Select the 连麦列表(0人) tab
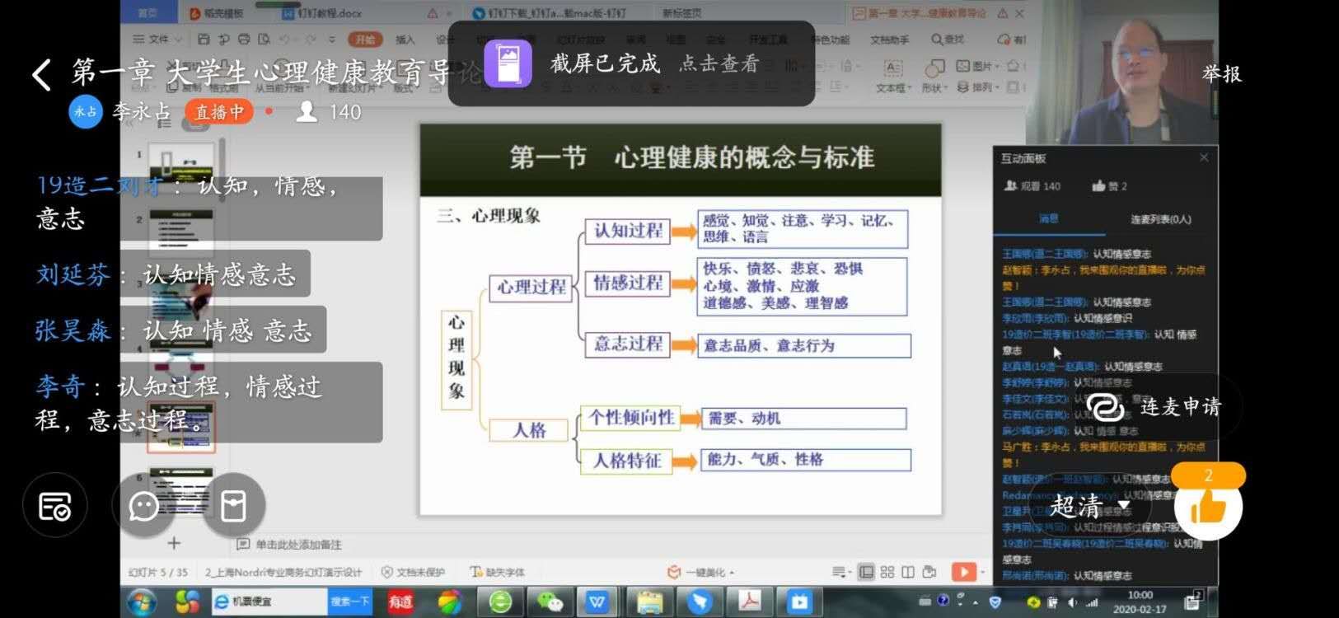1339x618 pixels. 1160,219
